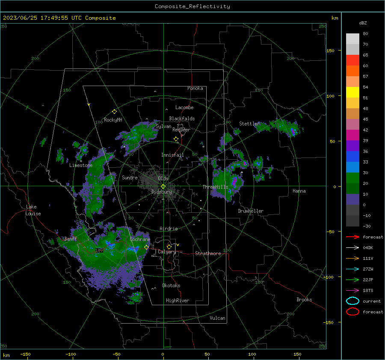Click the yellow diamond marker below RedDeer
This screenshot has width=385, height=360.
(x=176, y=139)
